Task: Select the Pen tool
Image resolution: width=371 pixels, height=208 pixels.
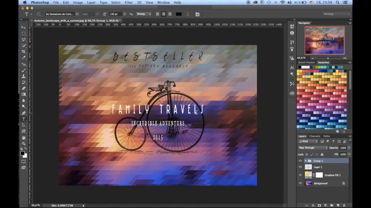Action: [23, 113]
